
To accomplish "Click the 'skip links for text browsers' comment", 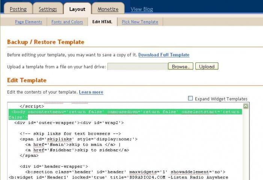I will (70, 134).
